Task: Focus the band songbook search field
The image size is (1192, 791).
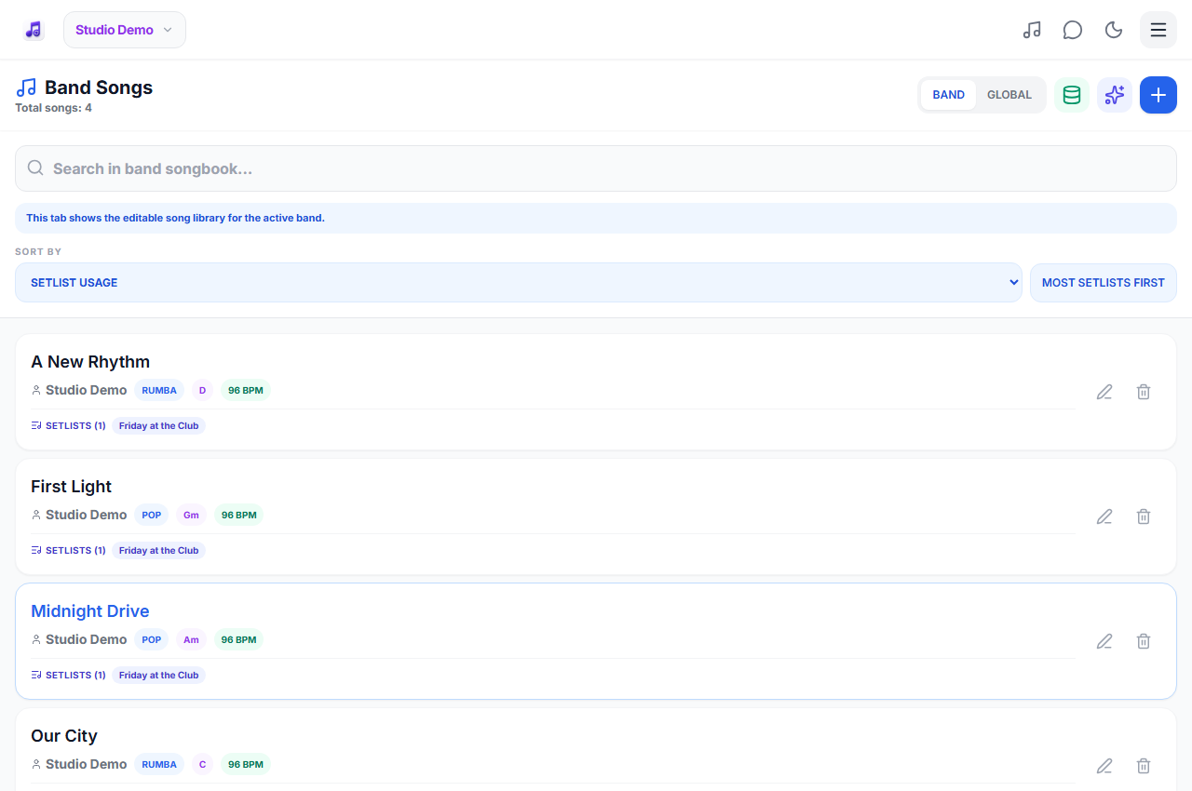Action: (x=596, y=168)
